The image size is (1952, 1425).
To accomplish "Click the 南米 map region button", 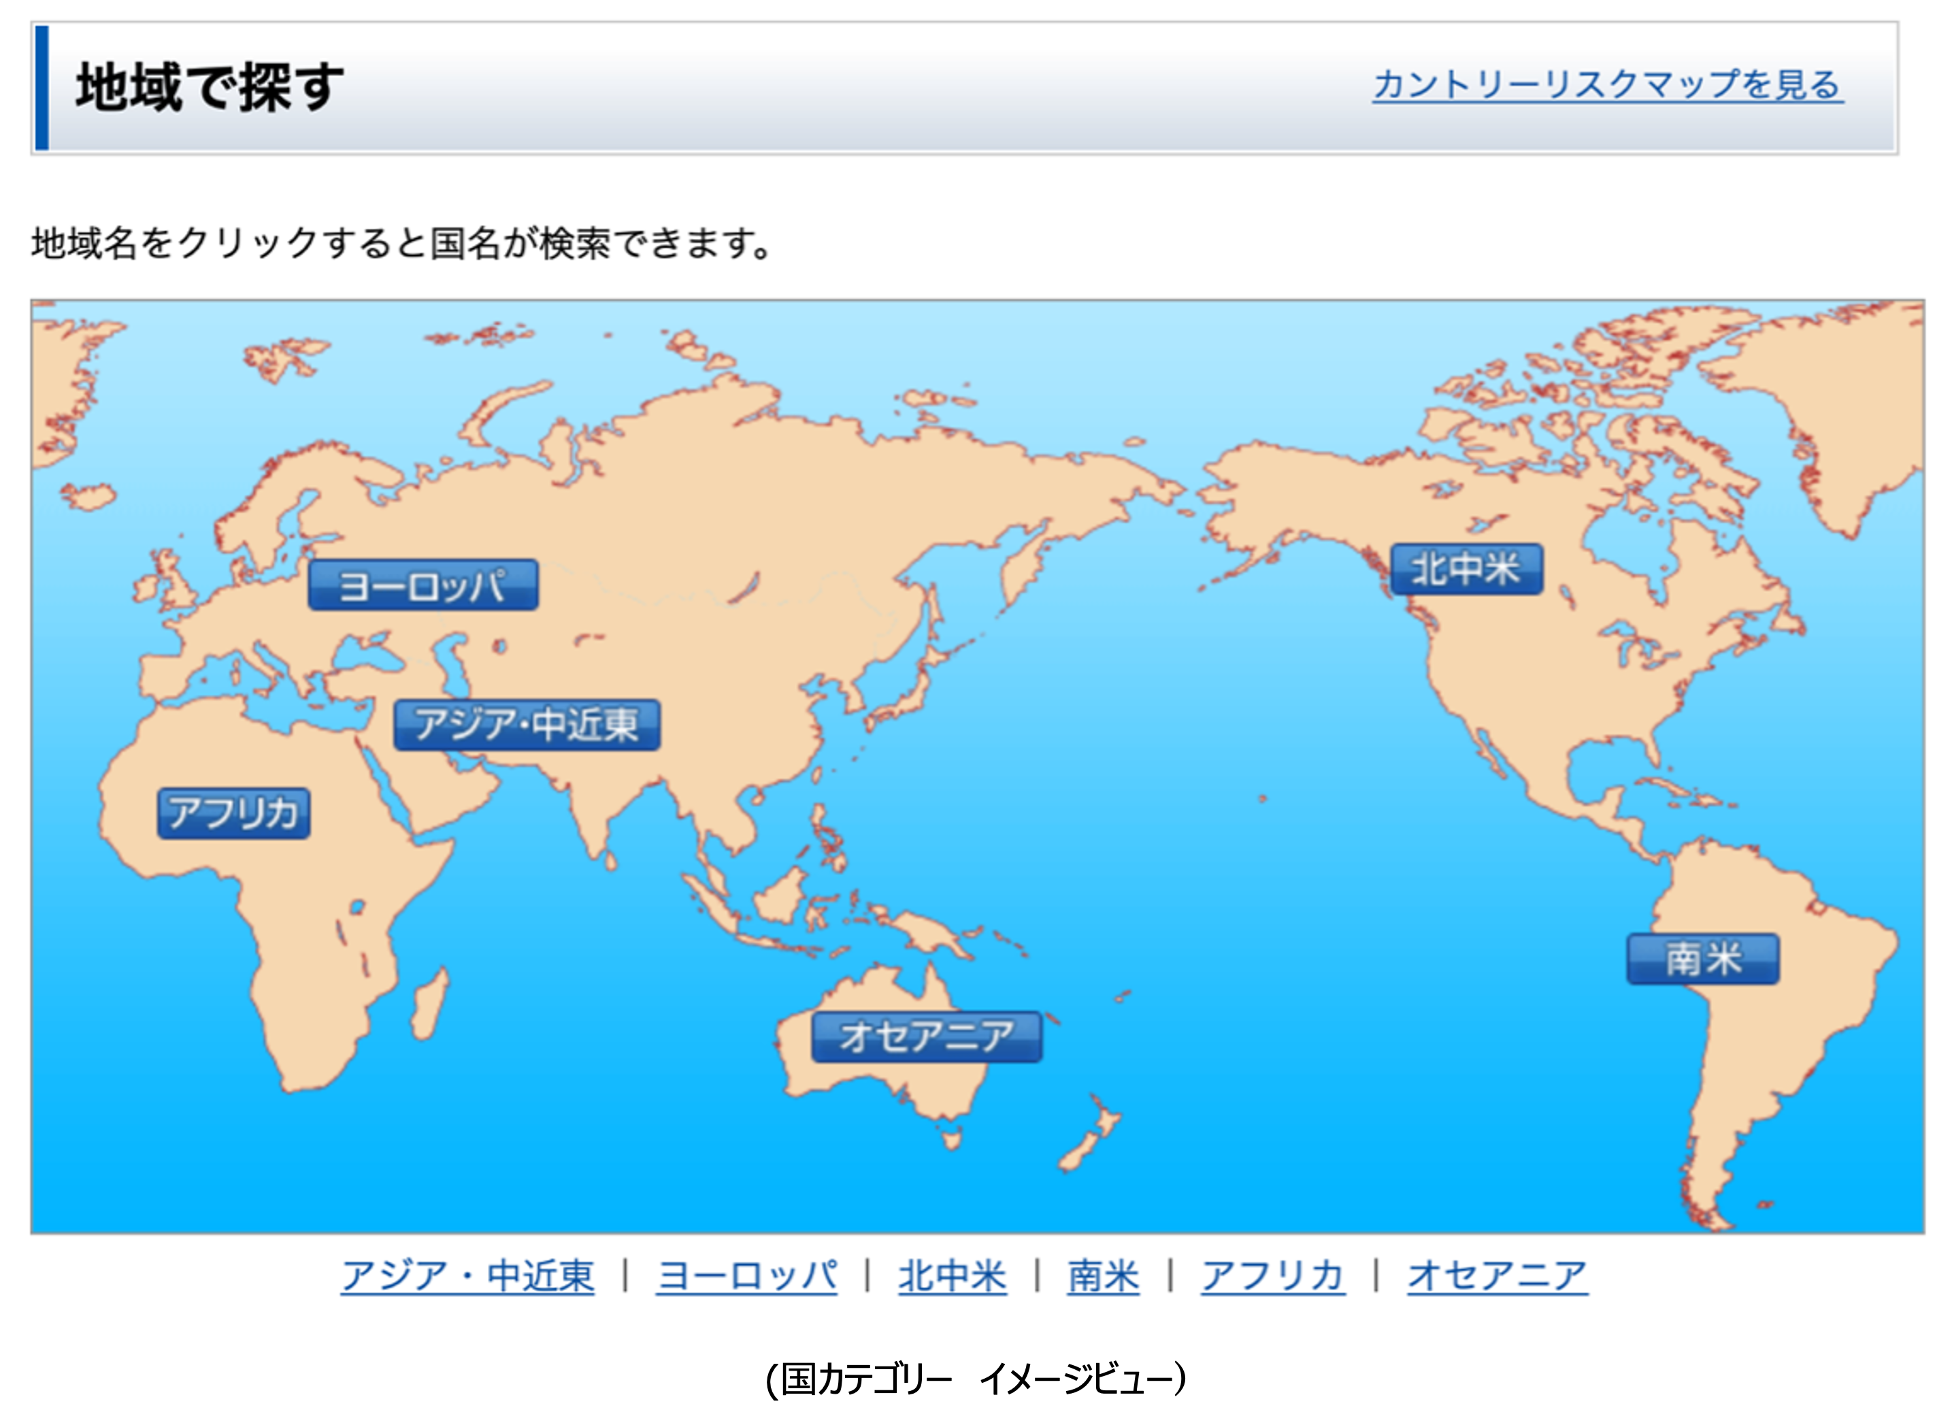I will [1702, 960].
